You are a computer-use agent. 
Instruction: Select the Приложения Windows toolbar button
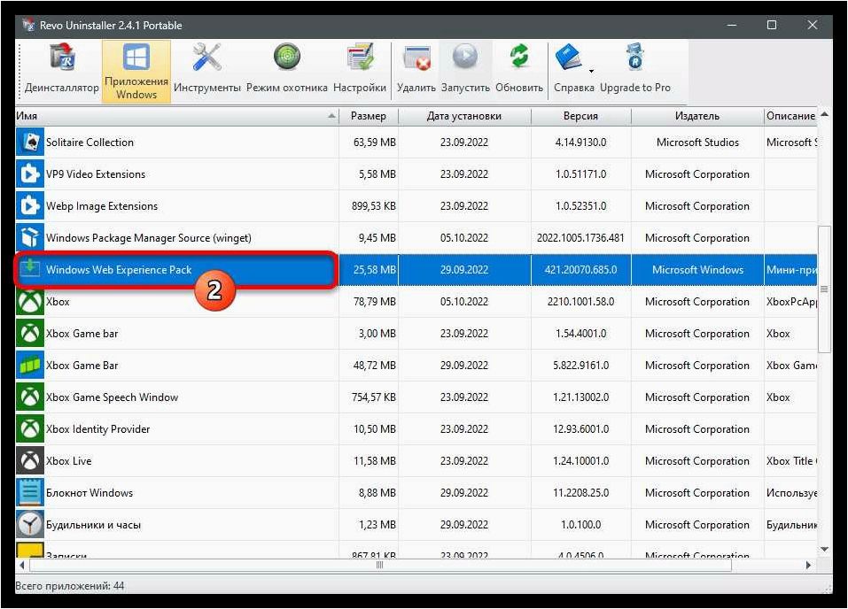point(136,71)
